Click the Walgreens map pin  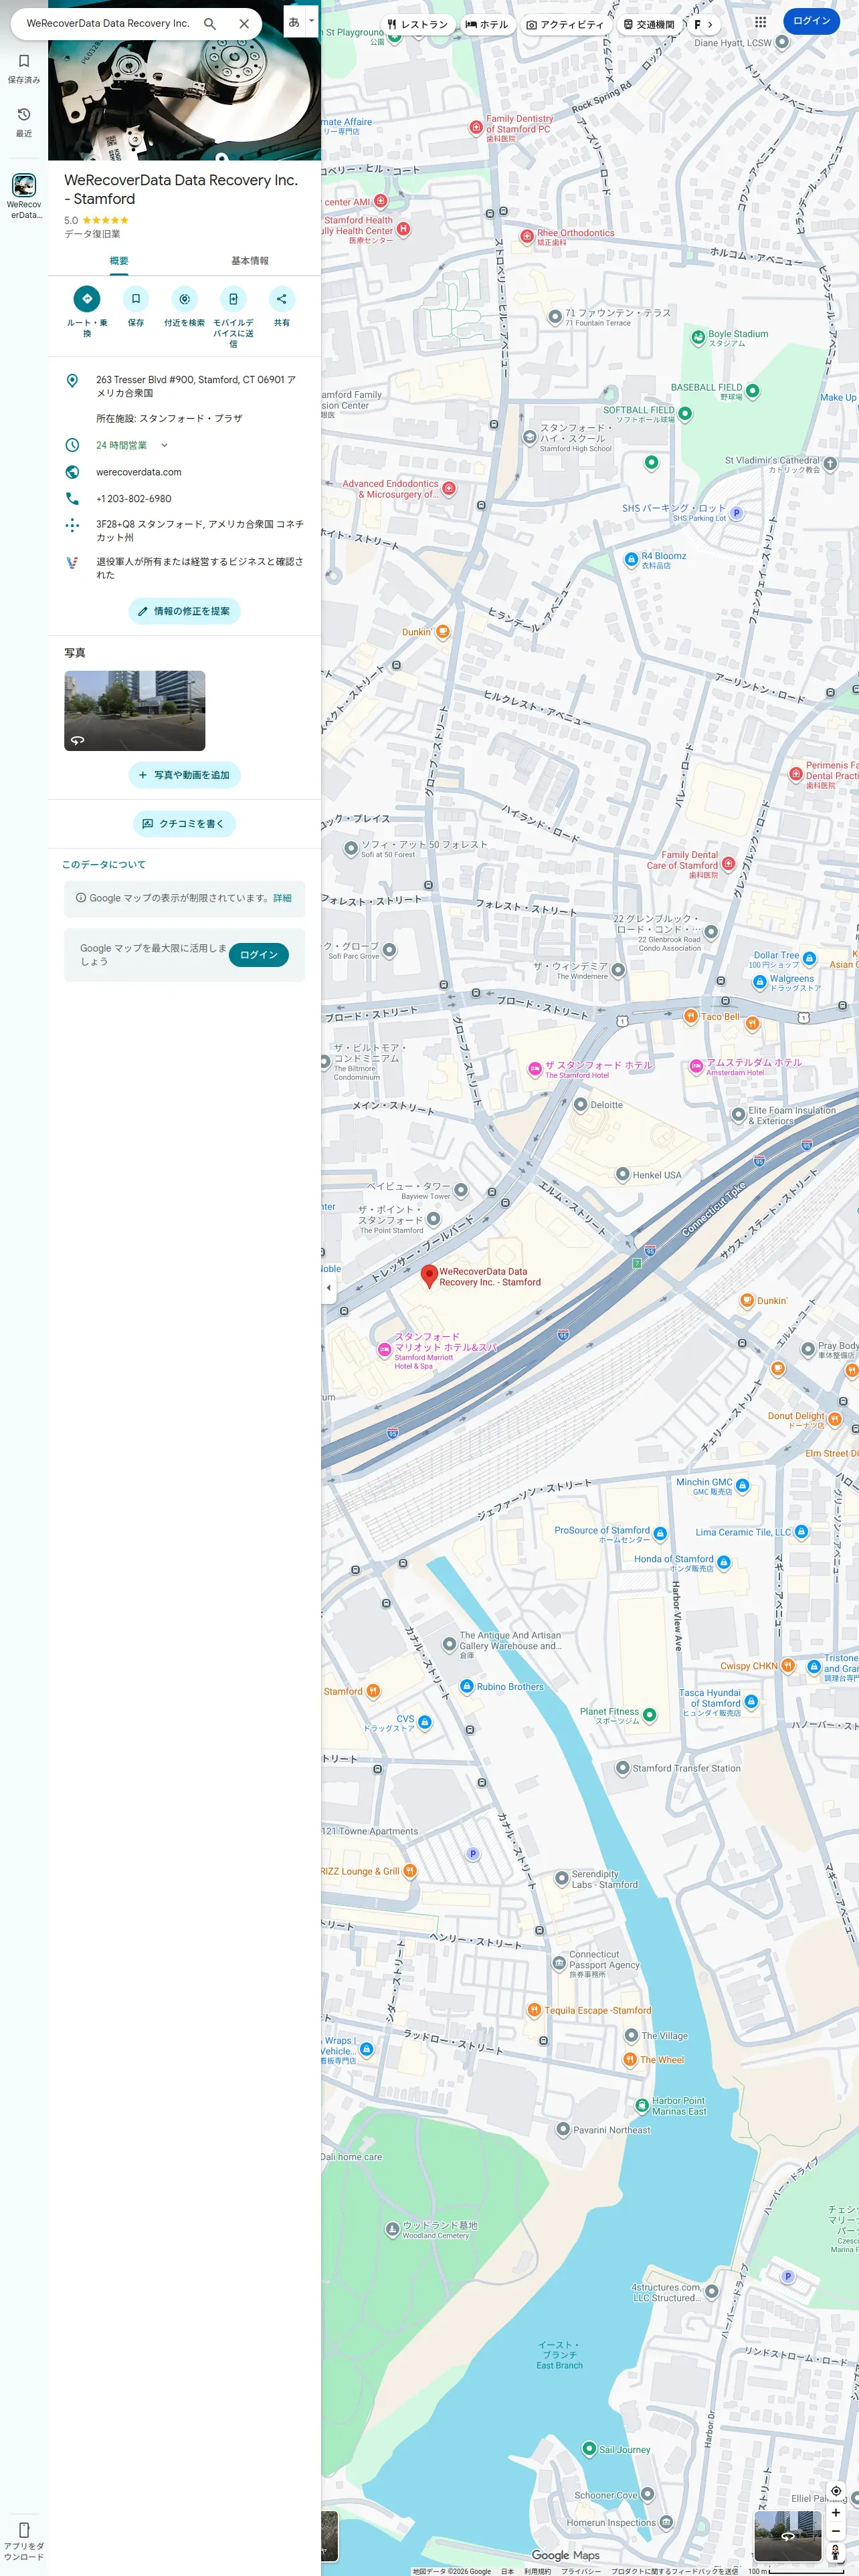point(759,982)
